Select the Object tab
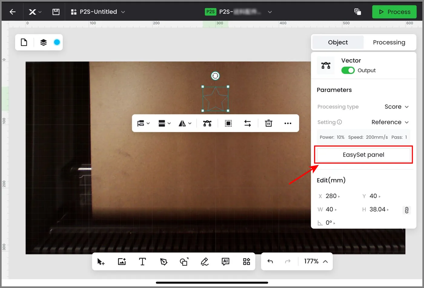The height and width of the screenshot is (288, 424). point(338,42)
